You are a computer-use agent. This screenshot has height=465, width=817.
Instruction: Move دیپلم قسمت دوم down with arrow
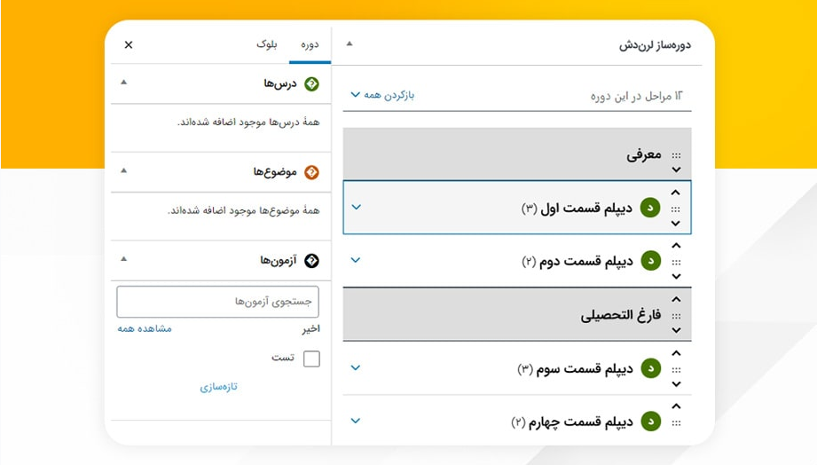[676, 276]
